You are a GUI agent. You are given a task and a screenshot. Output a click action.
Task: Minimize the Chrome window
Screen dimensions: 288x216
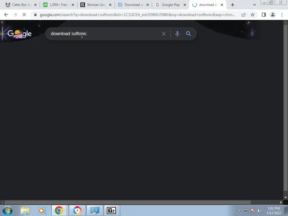(264, 3)
